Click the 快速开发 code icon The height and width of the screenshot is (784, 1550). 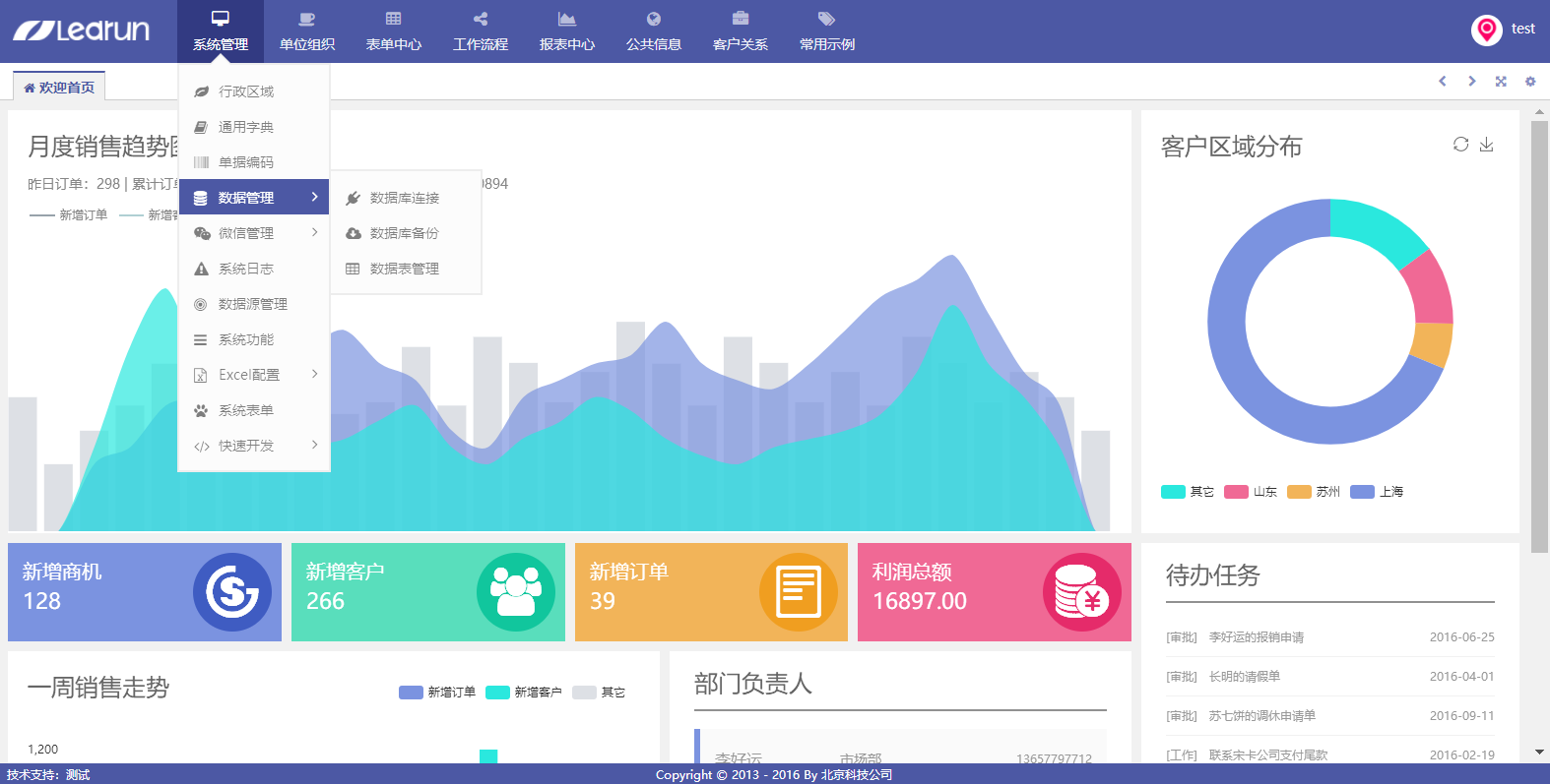201,446
